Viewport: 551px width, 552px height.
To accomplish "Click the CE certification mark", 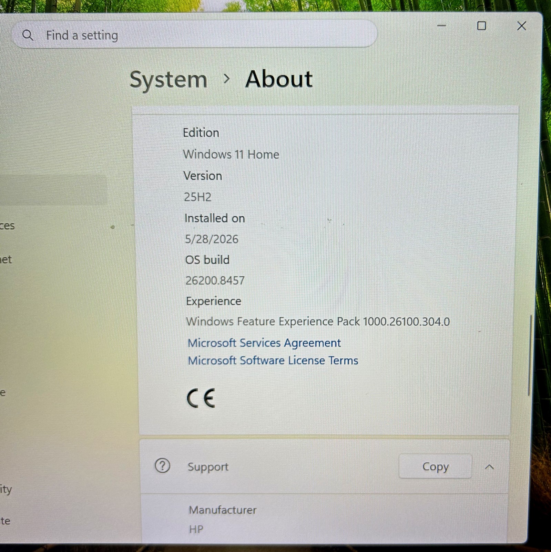I will 201,398.
